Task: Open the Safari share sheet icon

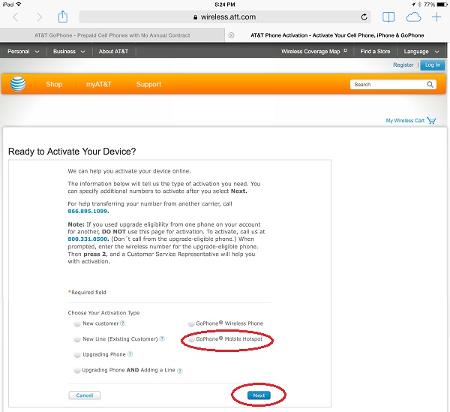Action: 63,17
